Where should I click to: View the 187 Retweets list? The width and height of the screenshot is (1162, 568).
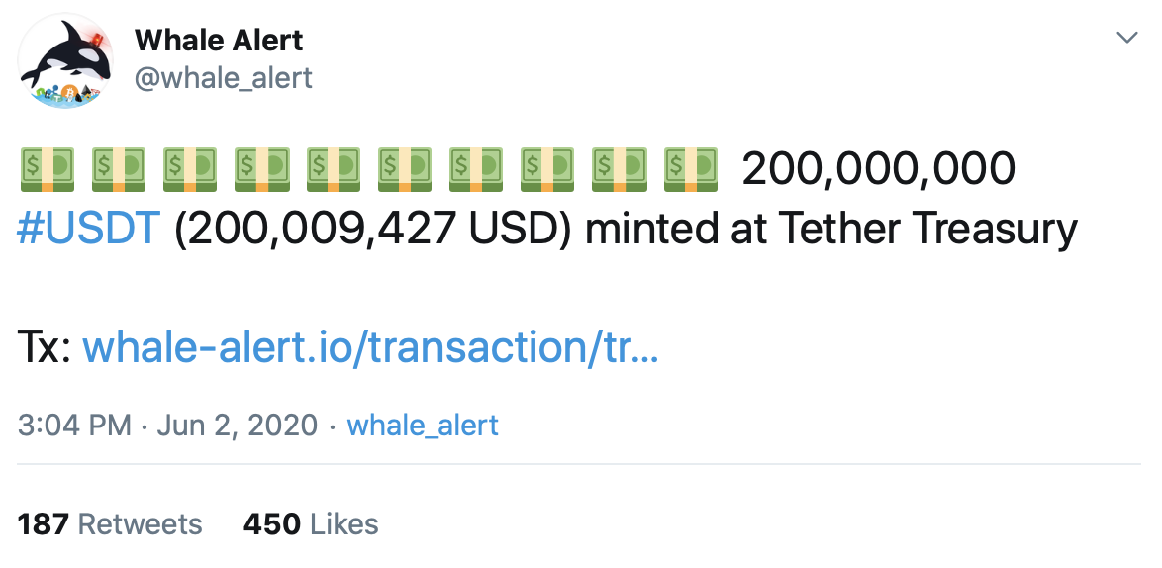[x=110, y=524]
